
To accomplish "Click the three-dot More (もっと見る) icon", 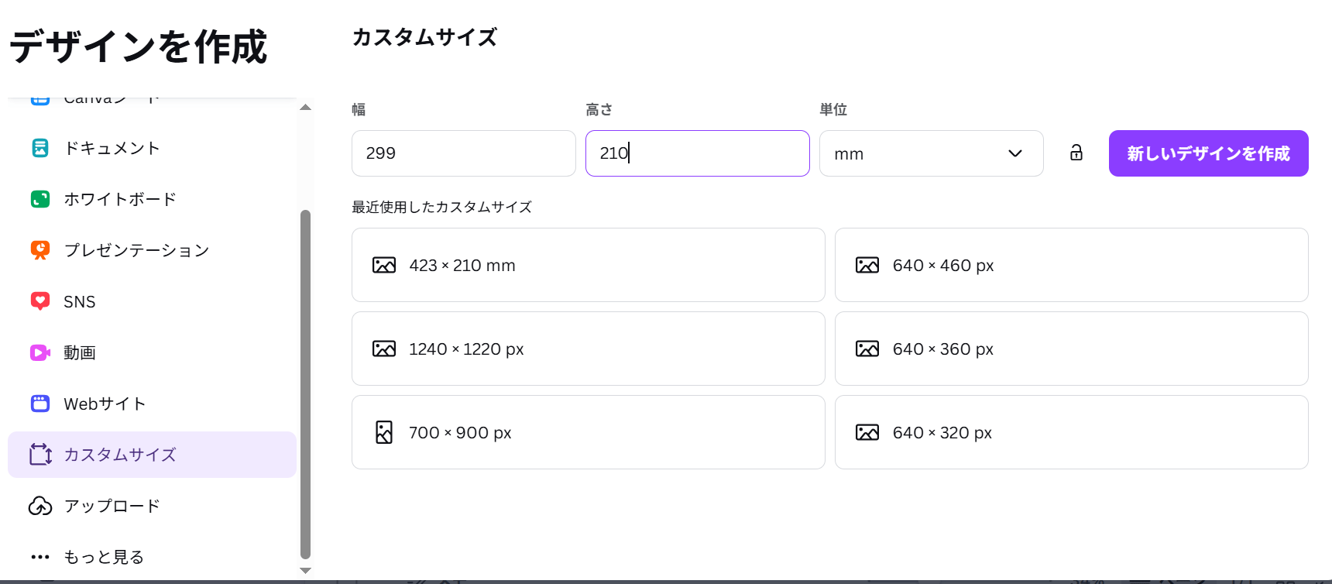I will 40,557.
